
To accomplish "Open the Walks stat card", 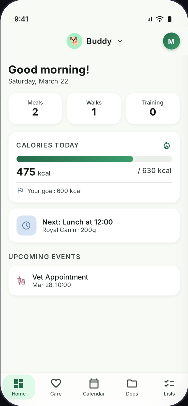I will (94, 108).
